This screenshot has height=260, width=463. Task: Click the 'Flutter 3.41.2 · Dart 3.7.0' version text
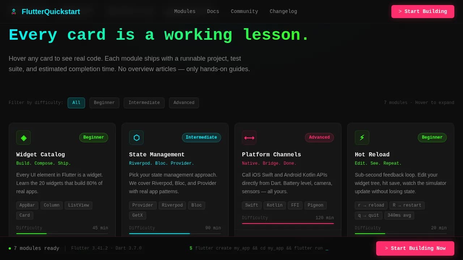coord(106,248)
